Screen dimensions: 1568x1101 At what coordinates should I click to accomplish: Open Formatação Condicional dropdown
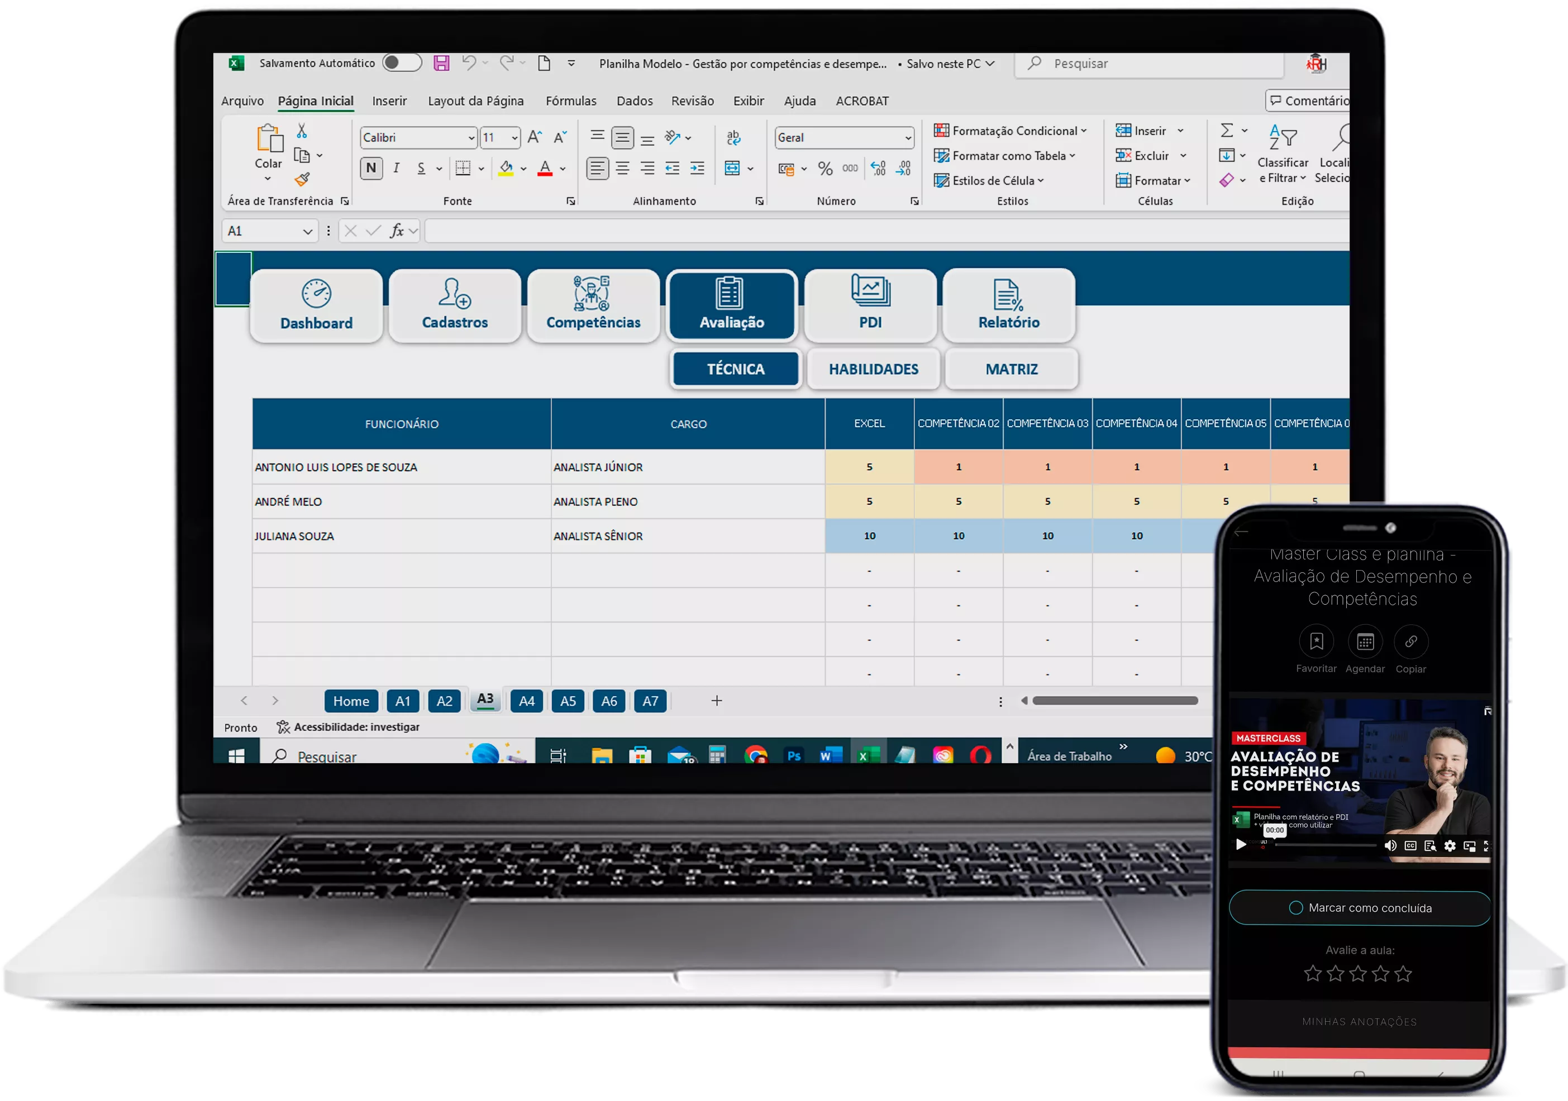click(x=1010, y=131)
